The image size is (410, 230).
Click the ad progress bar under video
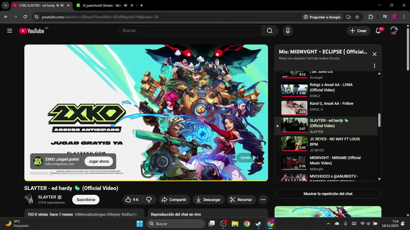[x=146, y=180]
